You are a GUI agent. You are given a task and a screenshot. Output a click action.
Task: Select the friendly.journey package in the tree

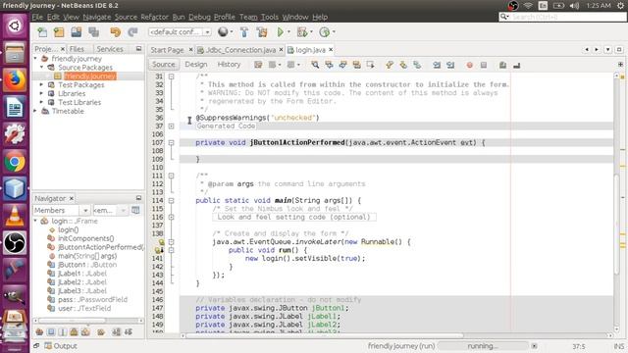click(89, 76)
